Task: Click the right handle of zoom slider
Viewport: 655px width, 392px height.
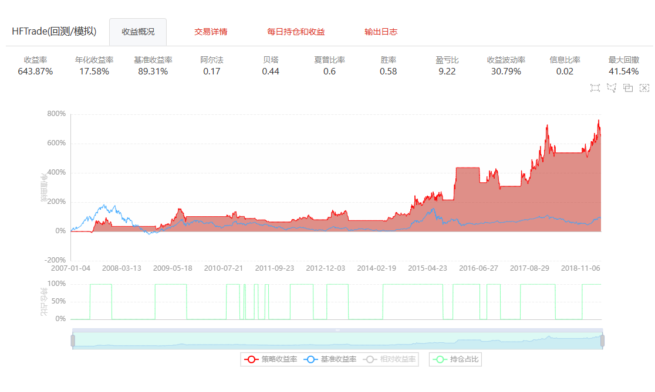Action: (x=602, y=340)
